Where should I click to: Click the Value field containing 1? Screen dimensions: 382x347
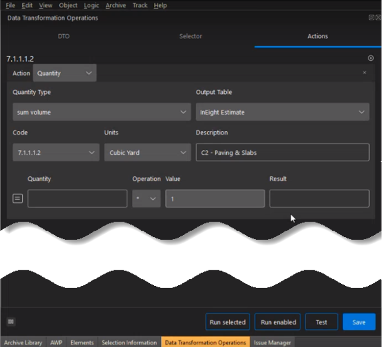click(215, 198)
